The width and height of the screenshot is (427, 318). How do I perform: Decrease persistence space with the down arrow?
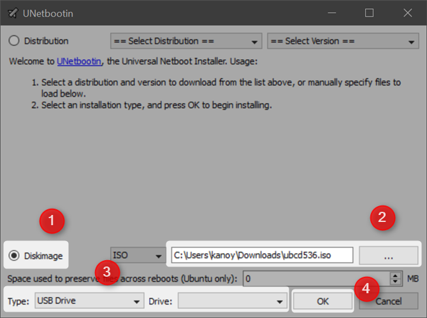[395, 282]
